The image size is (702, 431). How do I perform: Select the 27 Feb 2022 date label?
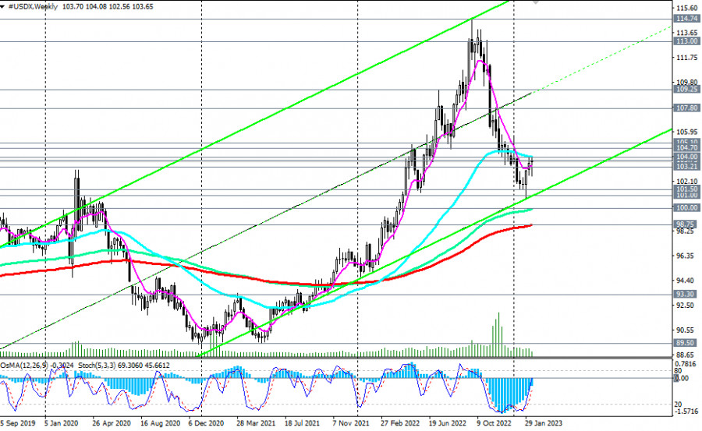tap(402, 426)
